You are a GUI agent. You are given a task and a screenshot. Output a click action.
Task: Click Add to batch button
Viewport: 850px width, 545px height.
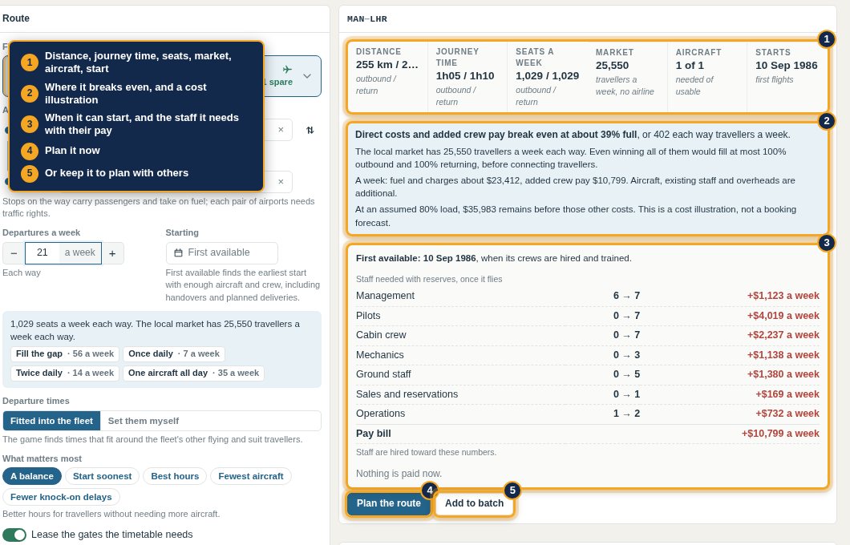475,503
